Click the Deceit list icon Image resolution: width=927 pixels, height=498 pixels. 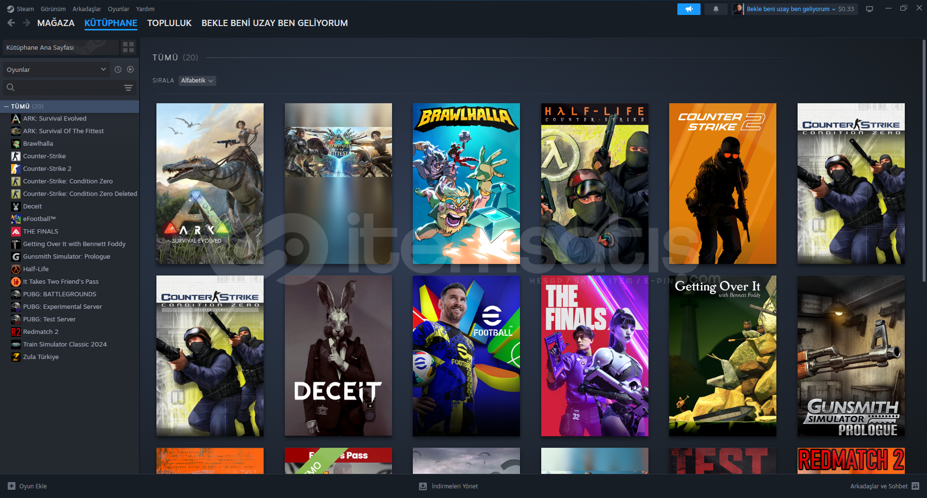16,207
